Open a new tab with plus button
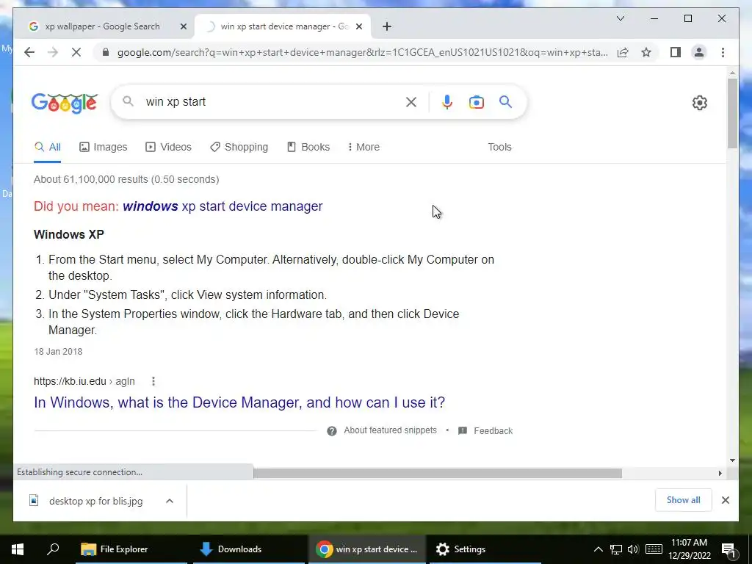This screenshot has width=752, height=564. click(387, 26)
